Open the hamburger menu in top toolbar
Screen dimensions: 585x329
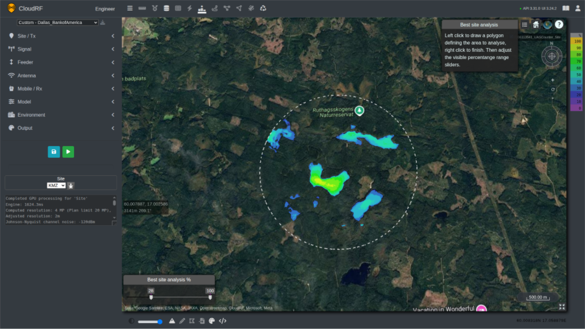(x=130, y=8)
